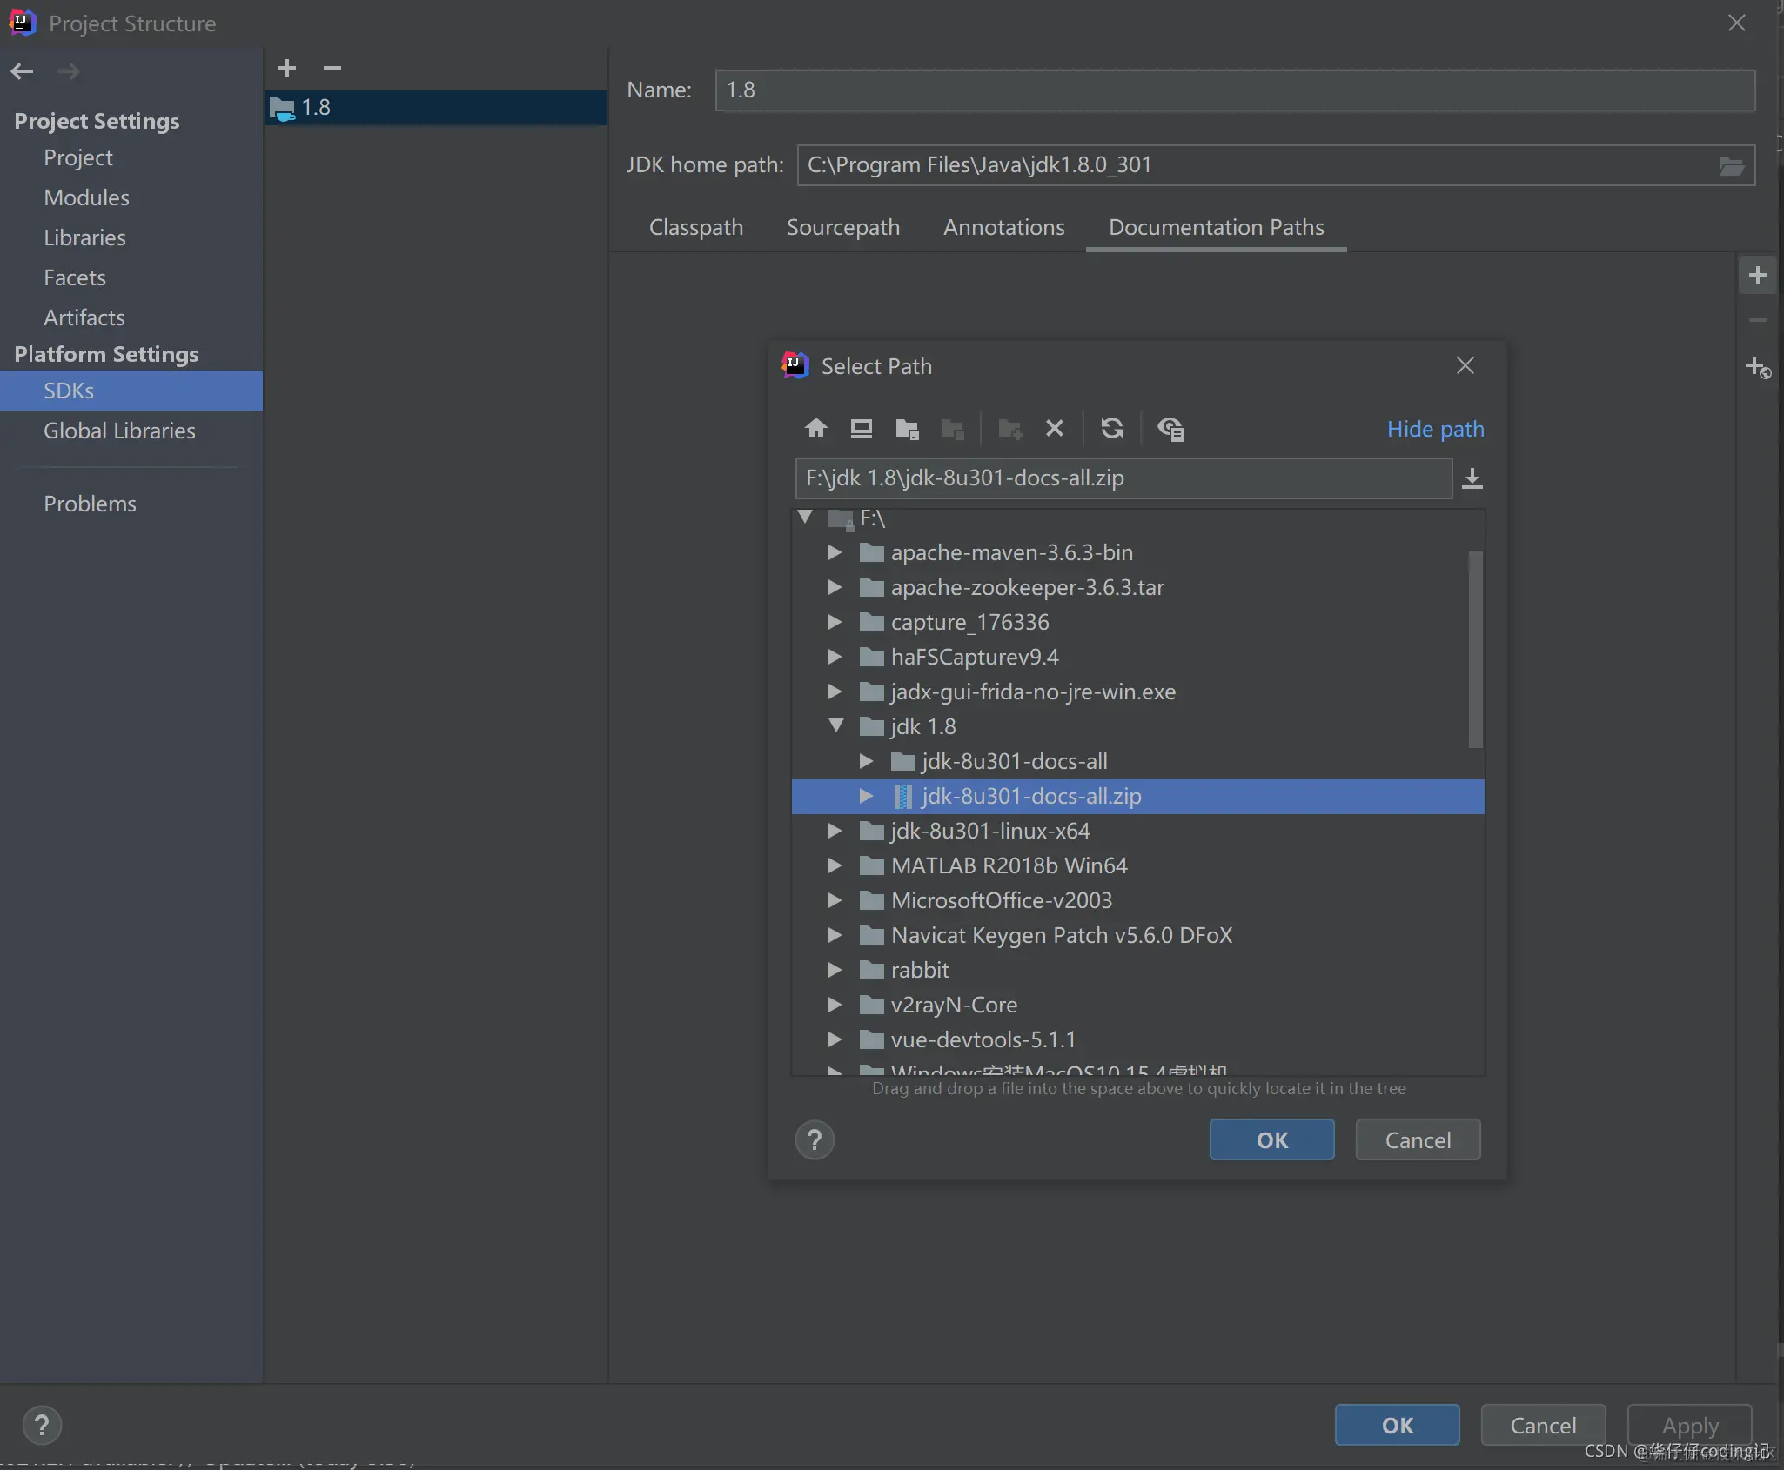Click the Home directory icon
The image size is (1784, 1470).
click(815, 428)
